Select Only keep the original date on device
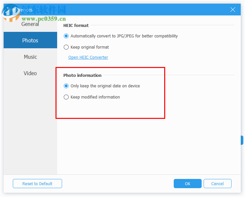 66,86
